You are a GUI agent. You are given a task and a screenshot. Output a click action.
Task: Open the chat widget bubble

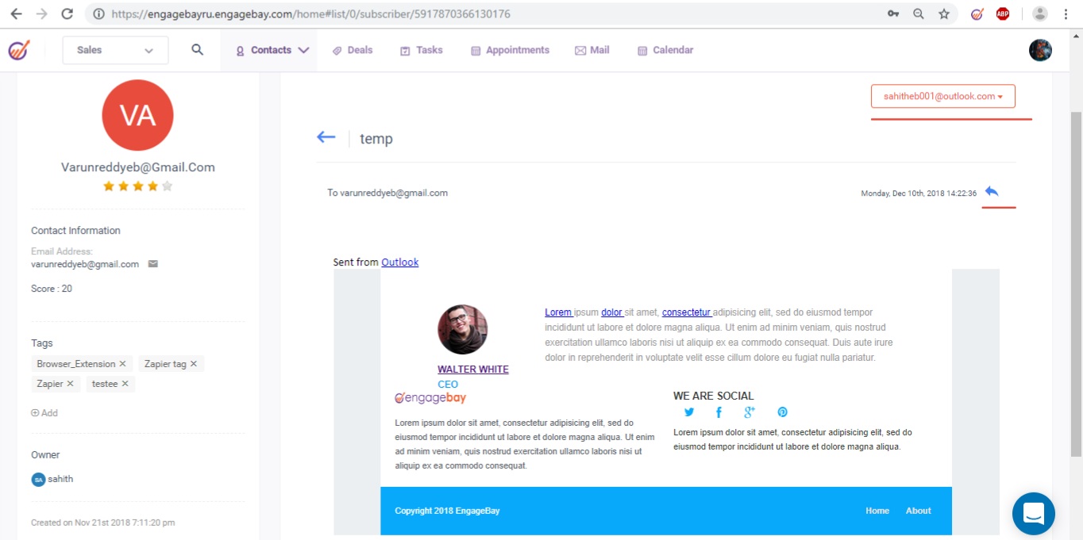click(1033, 513)
